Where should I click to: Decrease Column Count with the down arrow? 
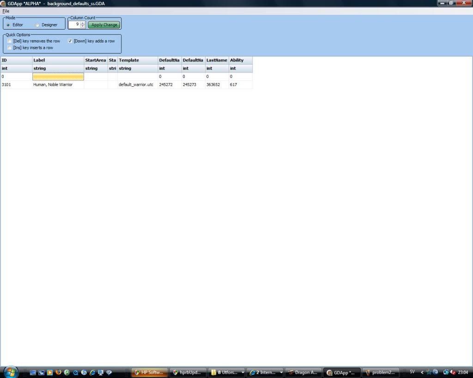click(x=83, y=26)
